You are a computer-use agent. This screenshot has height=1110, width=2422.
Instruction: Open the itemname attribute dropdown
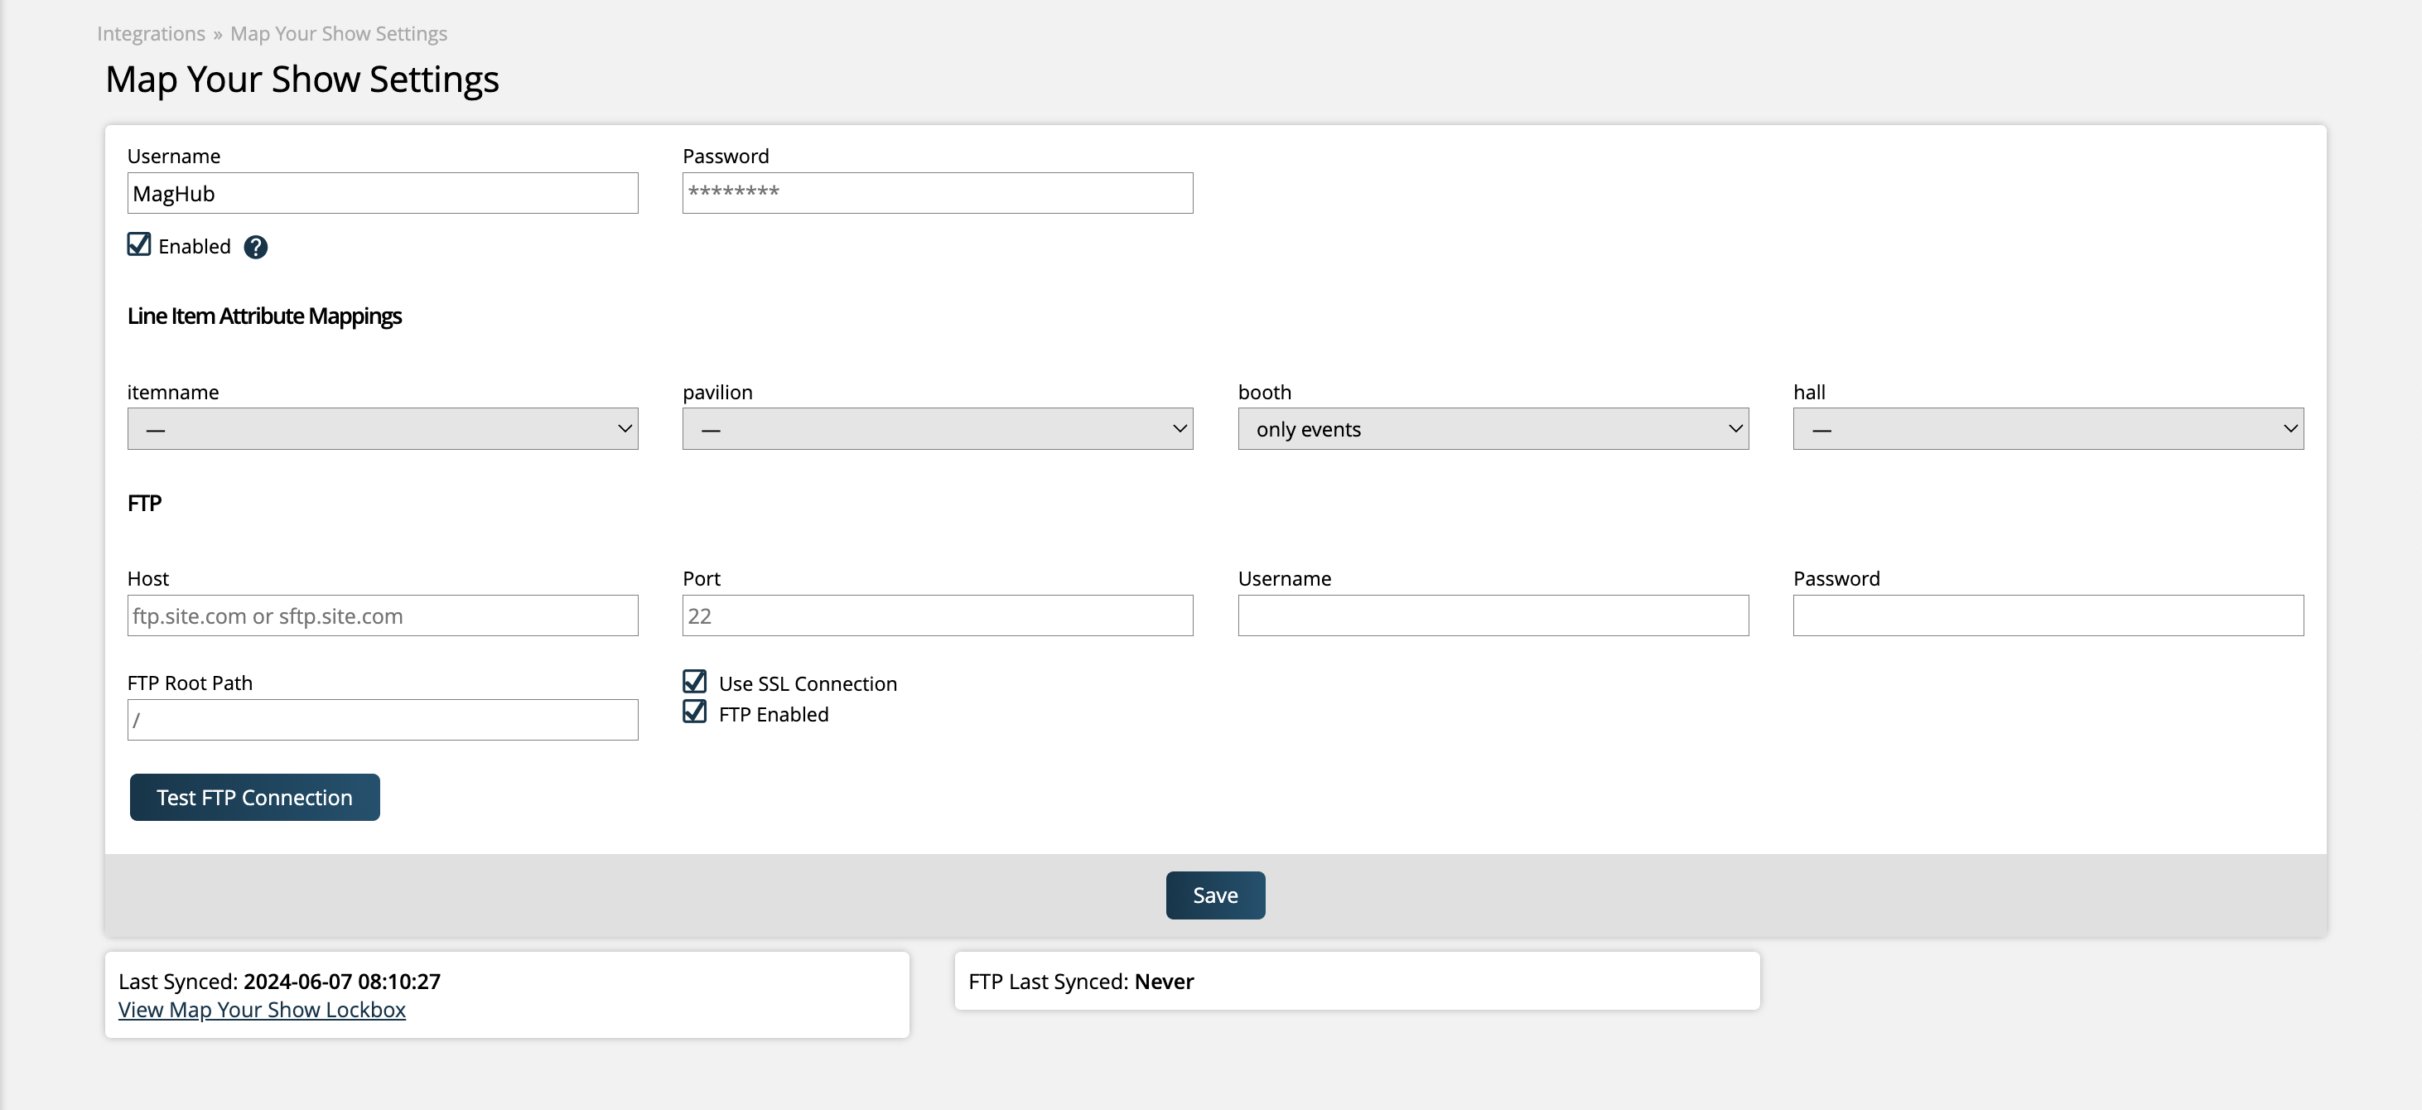point(382,428)
